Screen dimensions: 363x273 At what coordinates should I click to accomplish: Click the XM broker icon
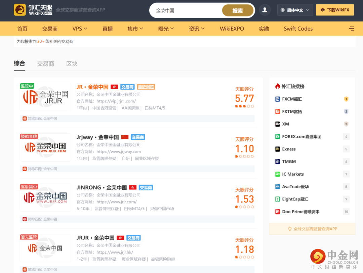276,124
